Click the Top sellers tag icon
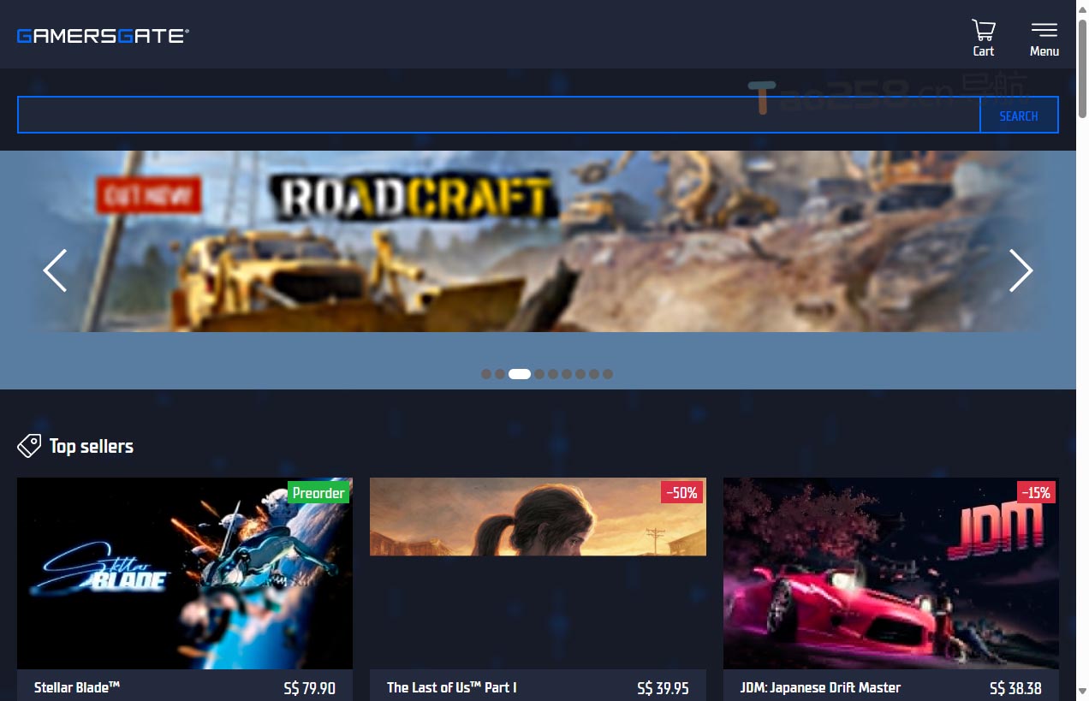1089x701 pixels. 29,446
